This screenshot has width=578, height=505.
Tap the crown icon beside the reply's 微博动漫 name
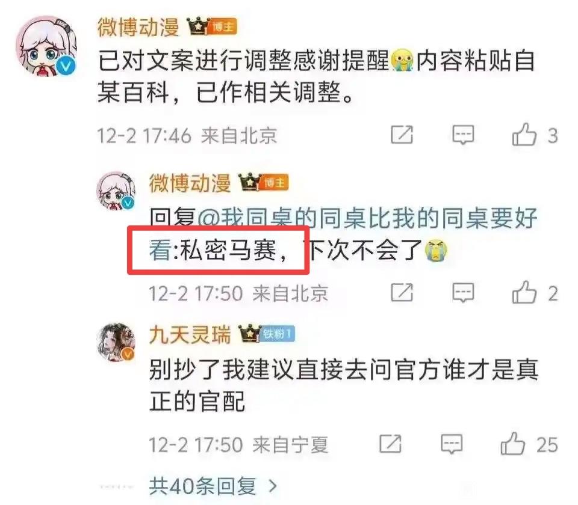click(x=250, y=182)
